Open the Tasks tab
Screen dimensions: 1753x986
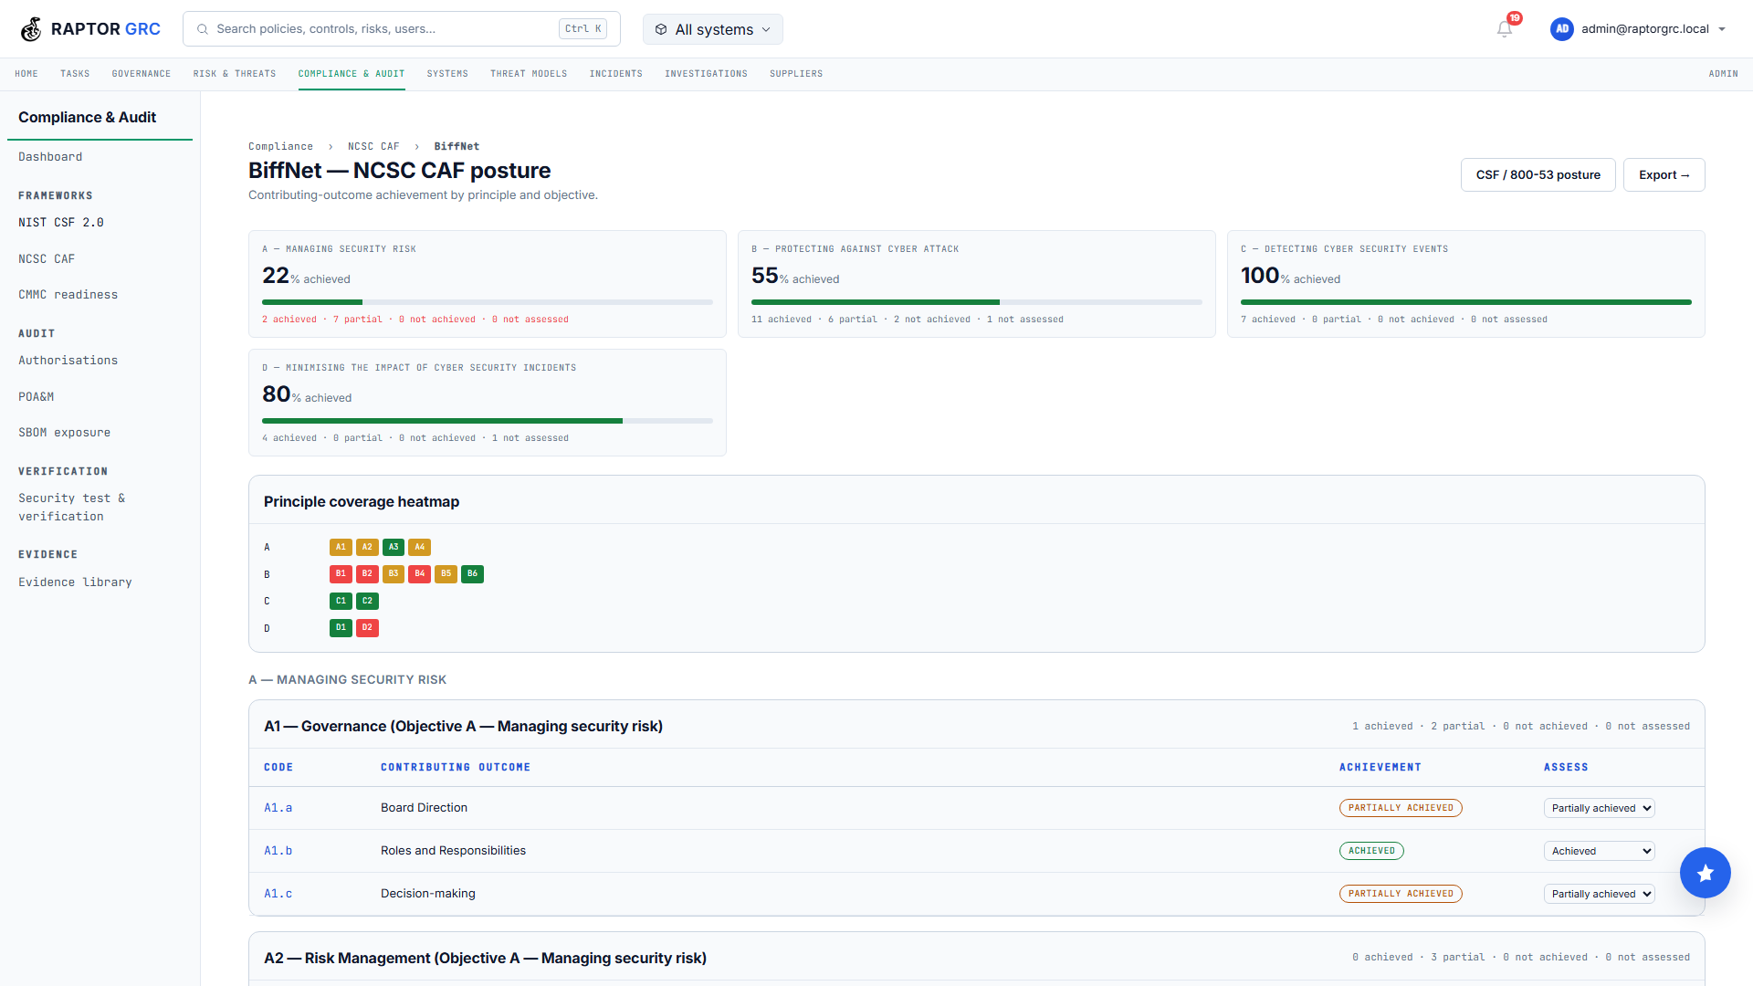75,74
